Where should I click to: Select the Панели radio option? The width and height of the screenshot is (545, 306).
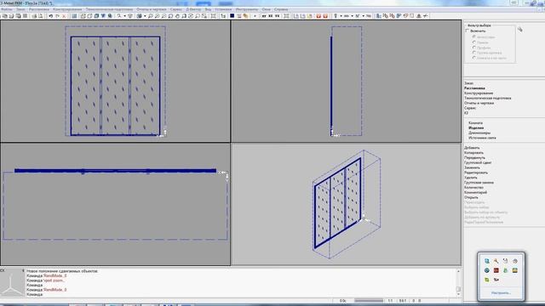coord(474,42)
